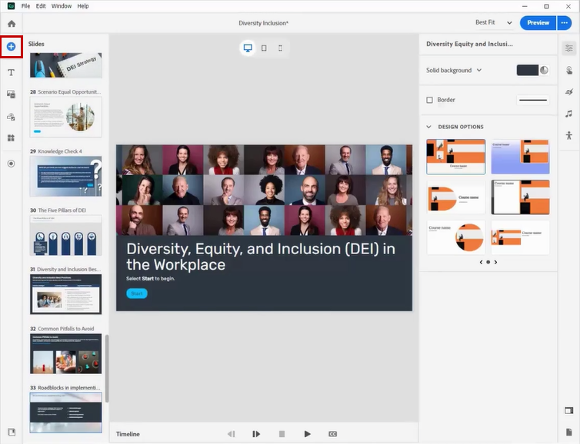
Task: Open the Best Fit zoom dropdown
Action: (x=493, y=22)
